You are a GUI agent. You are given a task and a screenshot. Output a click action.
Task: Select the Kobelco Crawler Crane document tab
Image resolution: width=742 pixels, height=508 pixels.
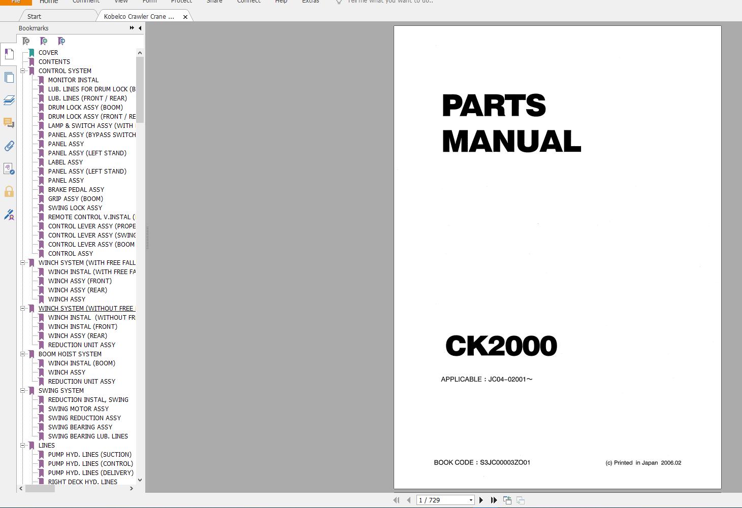(x=139, y=17)
